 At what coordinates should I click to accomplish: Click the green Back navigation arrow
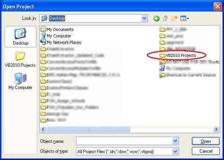[x=157, y=19]
